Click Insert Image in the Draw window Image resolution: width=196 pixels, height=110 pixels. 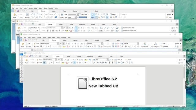(113, 14)
